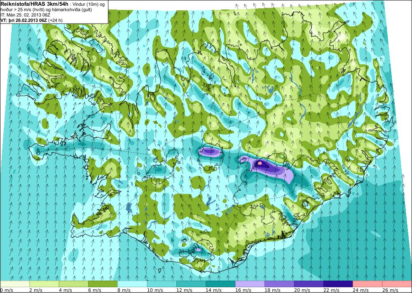Screen dimensions: 412x293
Task: Click the "6 m/s" legend label
Action: tap(95, 290)
